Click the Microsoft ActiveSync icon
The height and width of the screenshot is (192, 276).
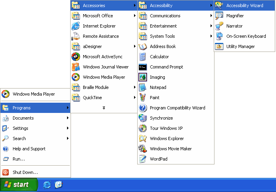coord(76,57)
